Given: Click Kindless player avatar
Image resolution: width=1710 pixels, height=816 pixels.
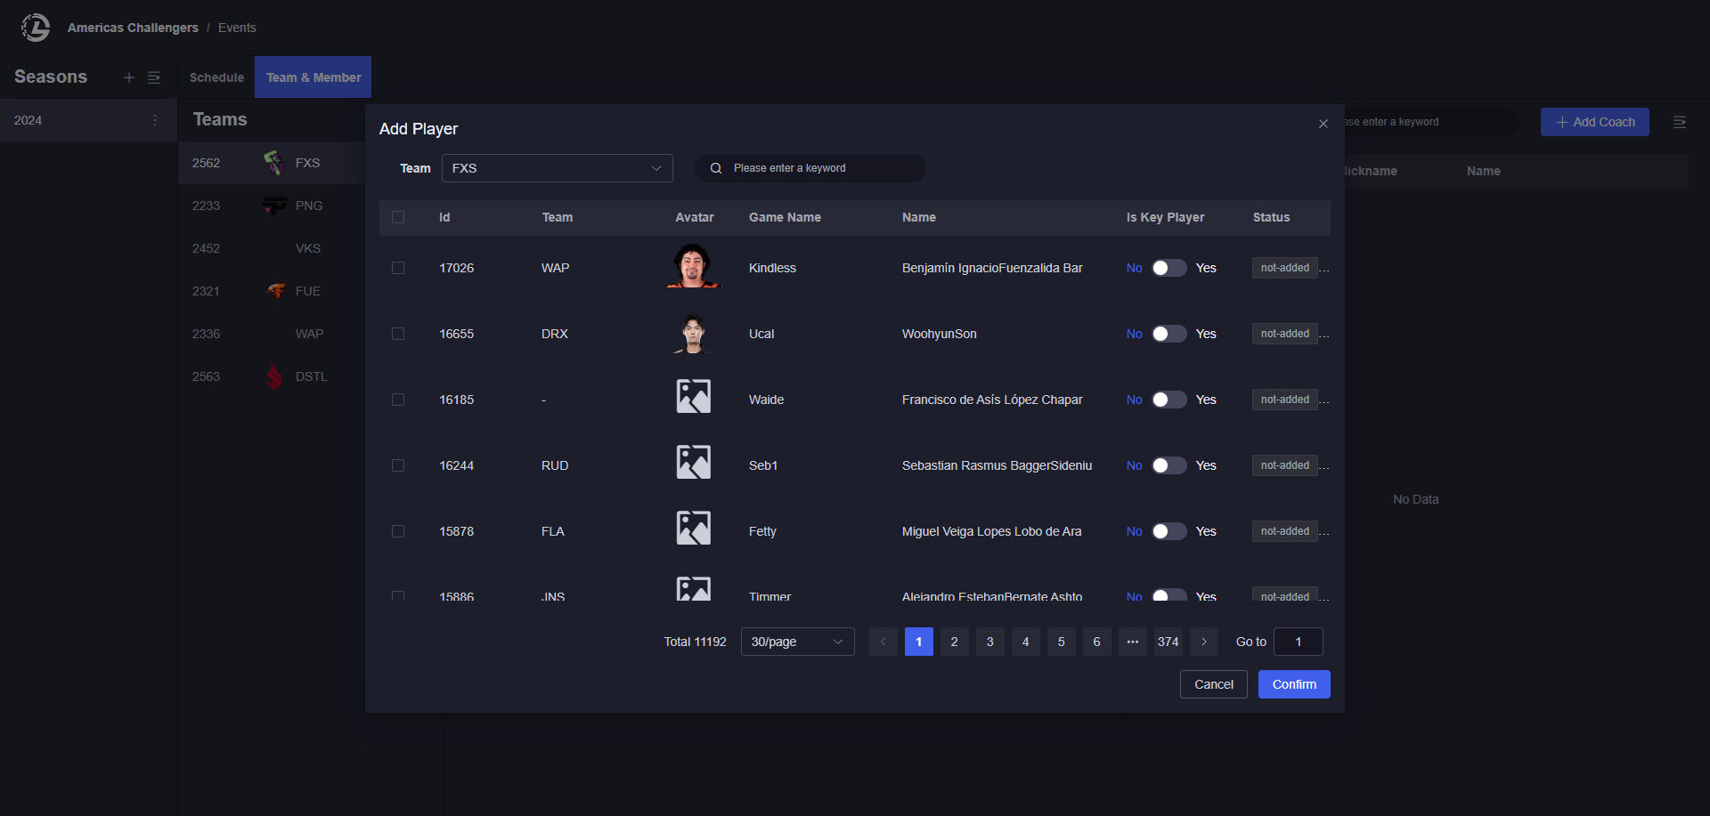Looking at the screenshot, I should [693, 267].
